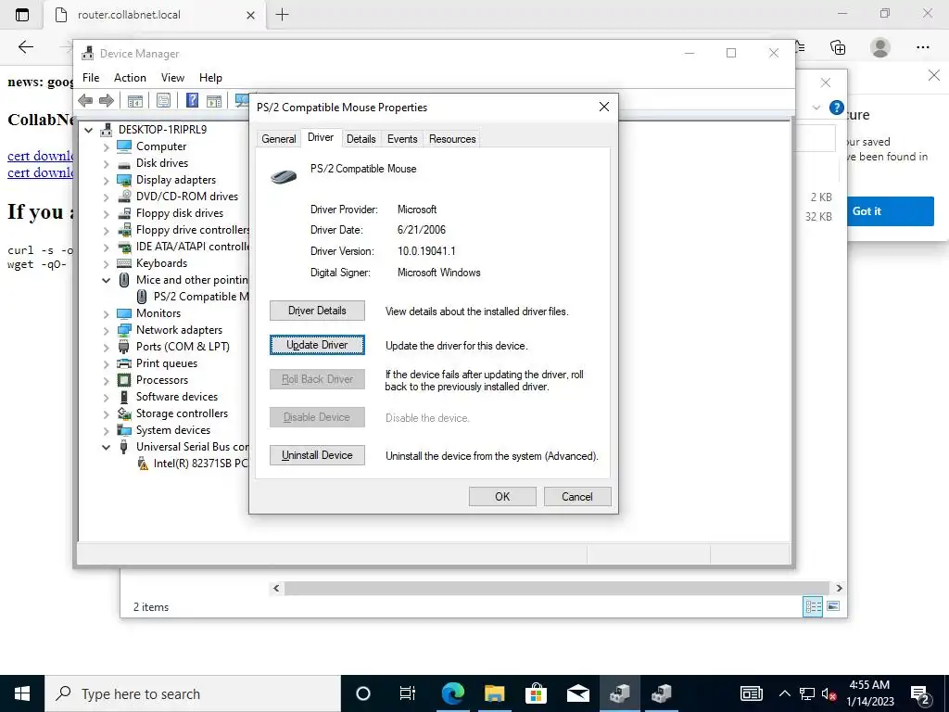The height and width of the screenshot is (712, 949).
Task: Switch File Explorer to large icons view
Action: click(x=833, y=606)
